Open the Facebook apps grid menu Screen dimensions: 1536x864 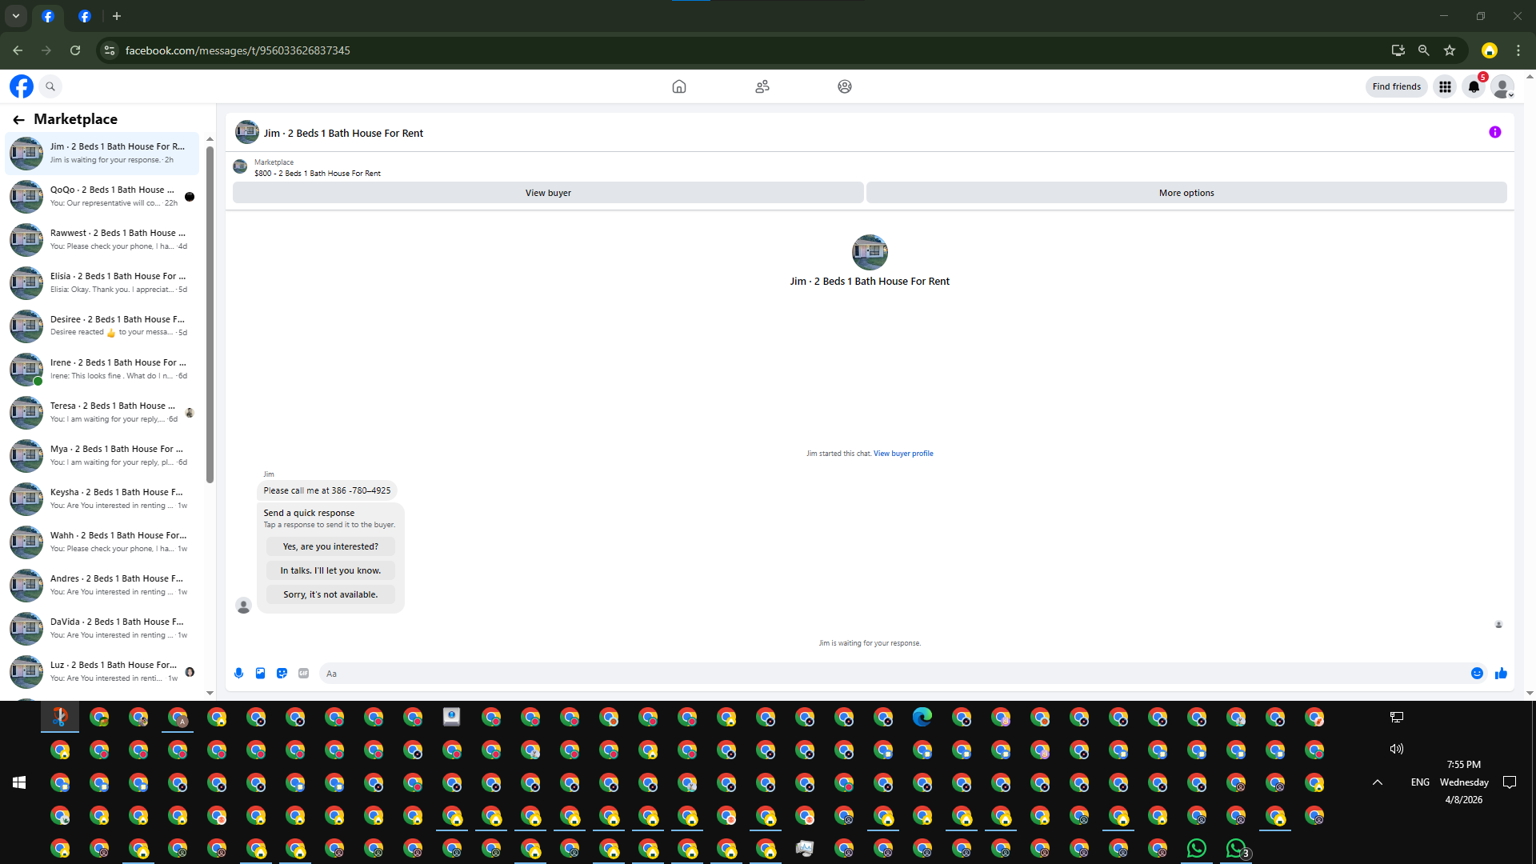tap(1445, 86)
